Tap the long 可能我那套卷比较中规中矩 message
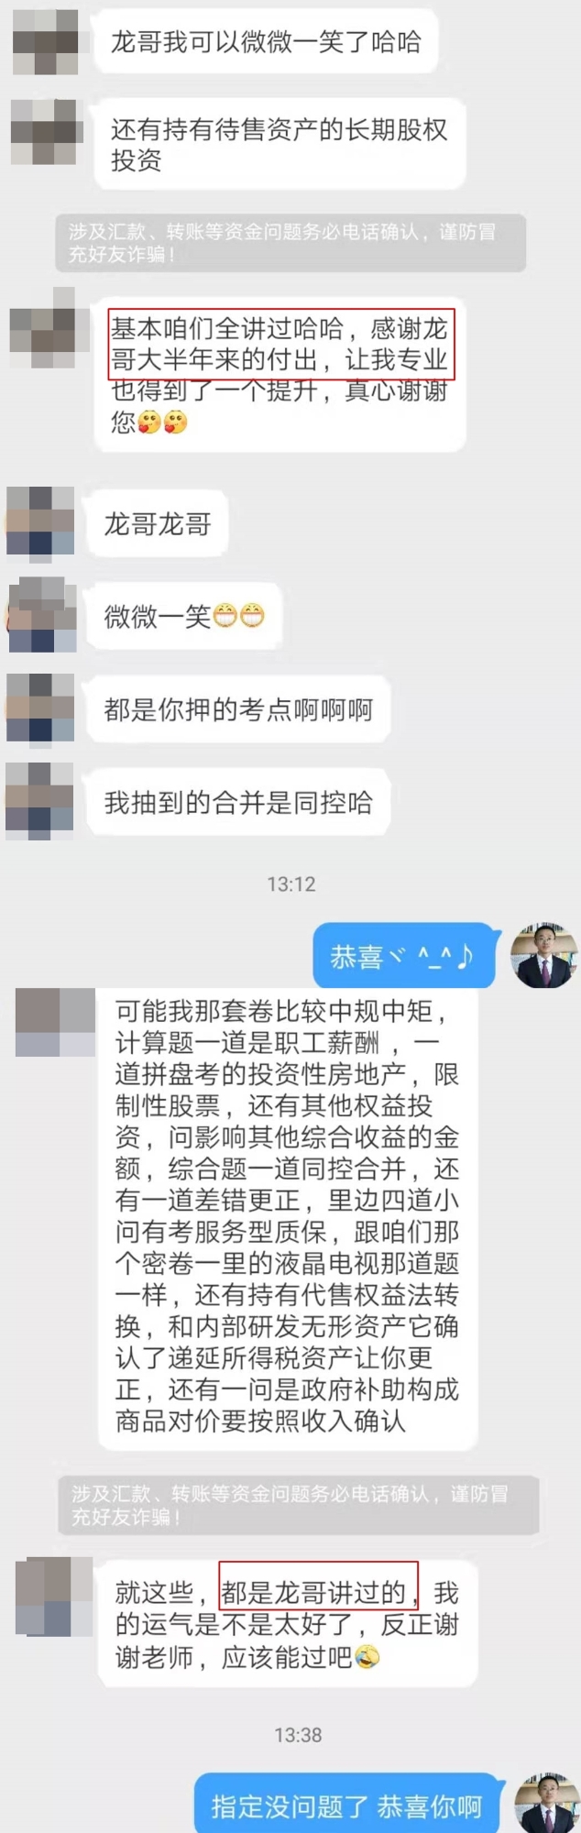The image size is (581, 1833). click(x=288, y=1218)
